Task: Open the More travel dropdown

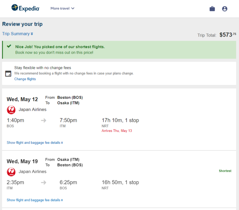Action: [x=62, y=9]
